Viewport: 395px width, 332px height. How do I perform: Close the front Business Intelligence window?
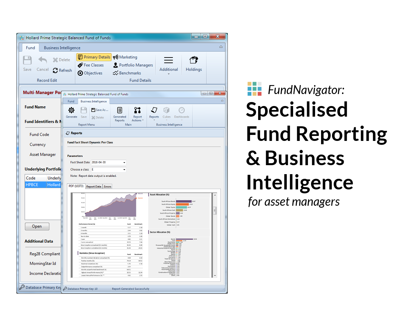(x=220, y=93)
